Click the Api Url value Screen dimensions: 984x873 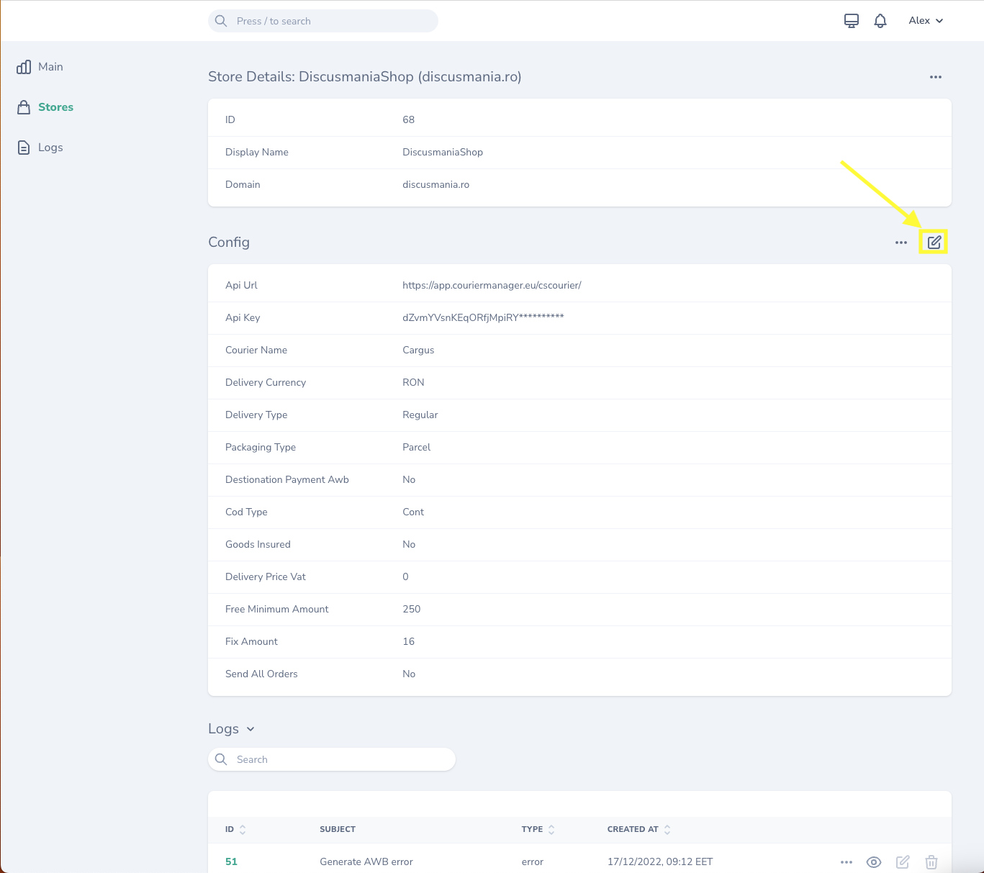(492, 285)
